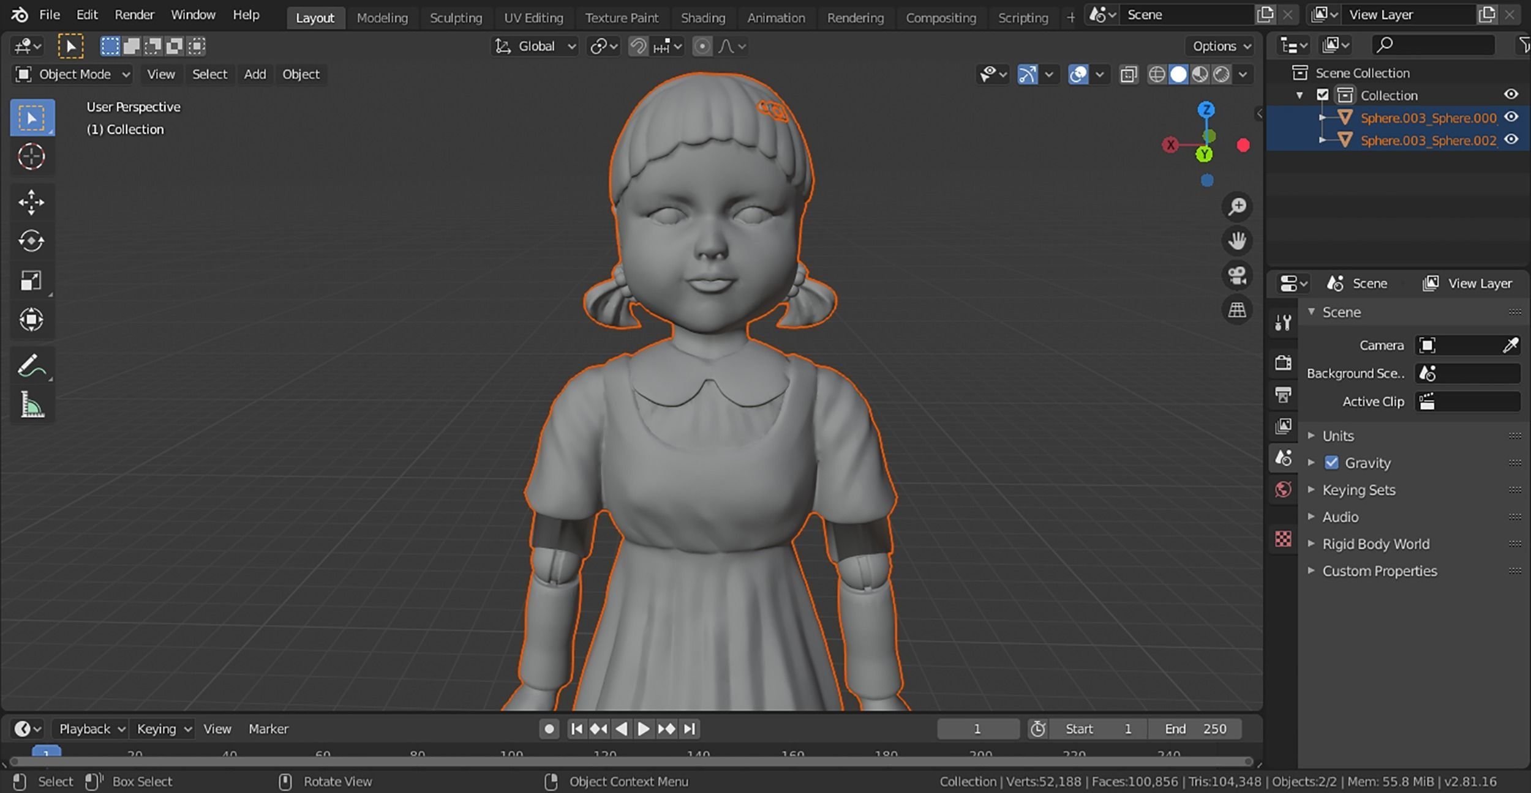Hide Sphere.003_Sphere.000 with eye icon

pyautogui.click(x=1511, y=117)
